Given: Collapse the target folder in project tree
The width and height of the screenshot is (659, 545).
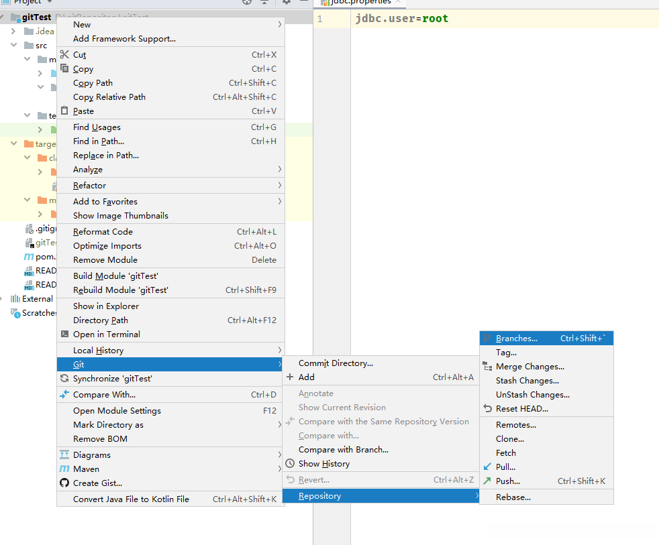Looking at the screenshot, I should pos(13,143).
